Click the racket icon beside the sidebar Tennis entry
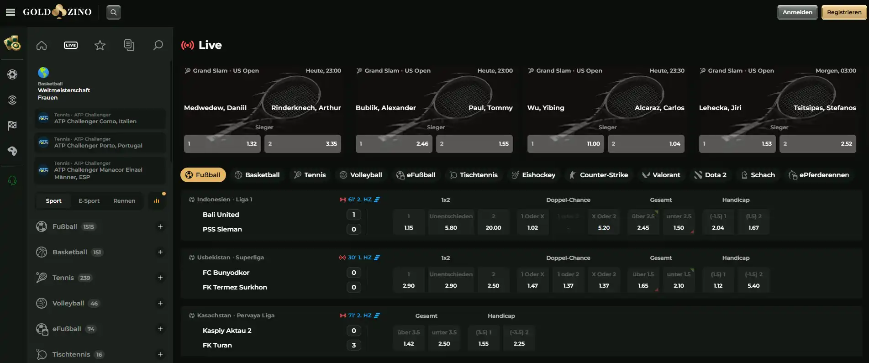Screen dimensions: 869x363 click(x=42, y=278)
